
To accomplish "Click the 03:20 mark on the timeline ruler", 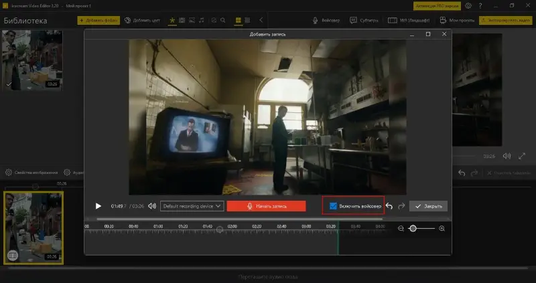I will (x=330, y=226).
